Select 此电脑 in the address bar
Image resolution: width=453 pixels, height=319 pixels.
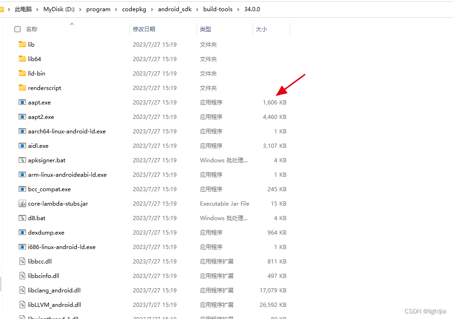point(23,9)
